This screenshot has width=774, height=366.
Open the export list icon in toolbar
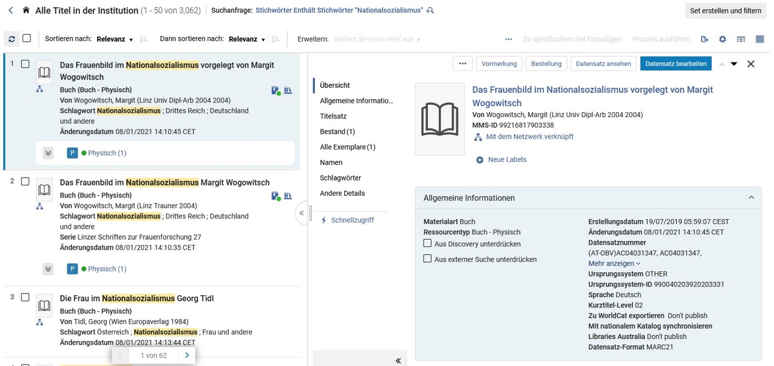(704, 39)
